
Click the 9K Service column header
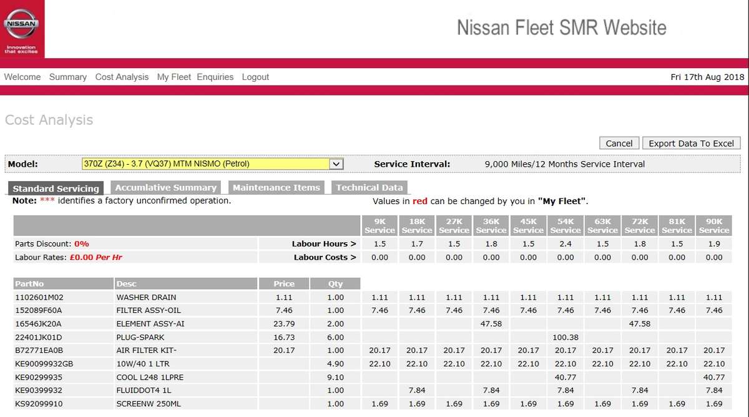(x=379, y=225)
